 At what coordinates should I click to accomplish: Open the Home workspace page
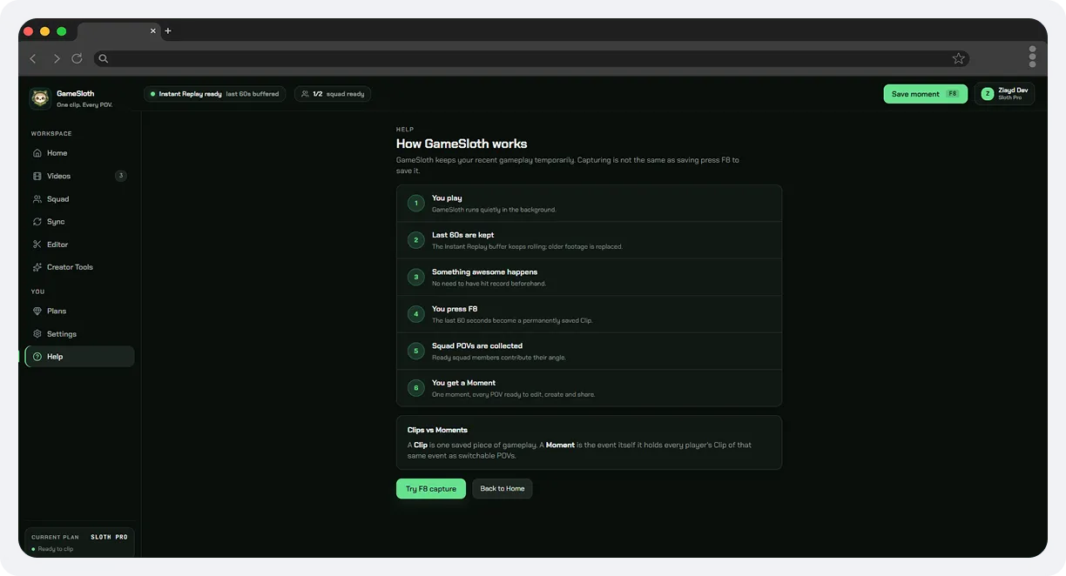click(79, 153)
